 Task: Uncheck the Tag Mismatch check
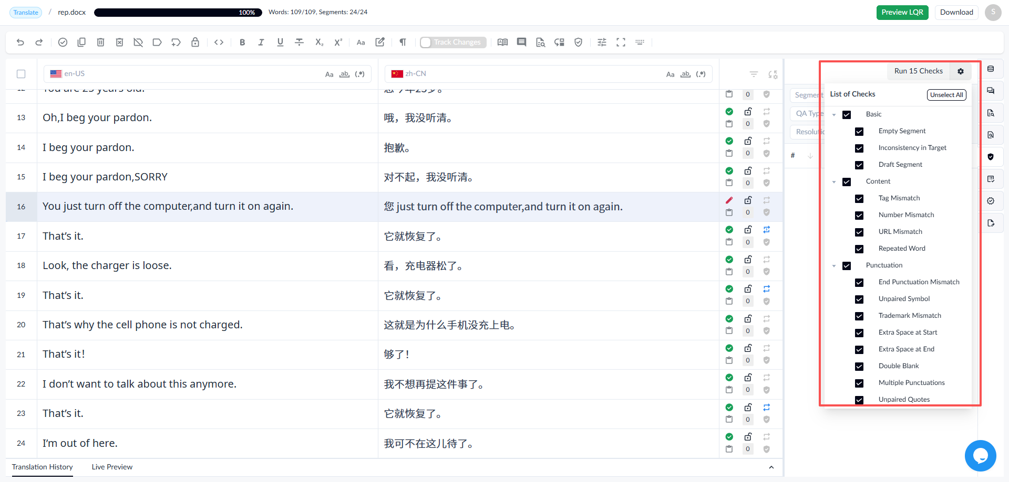pyautogui.click(x=859, y=199)
